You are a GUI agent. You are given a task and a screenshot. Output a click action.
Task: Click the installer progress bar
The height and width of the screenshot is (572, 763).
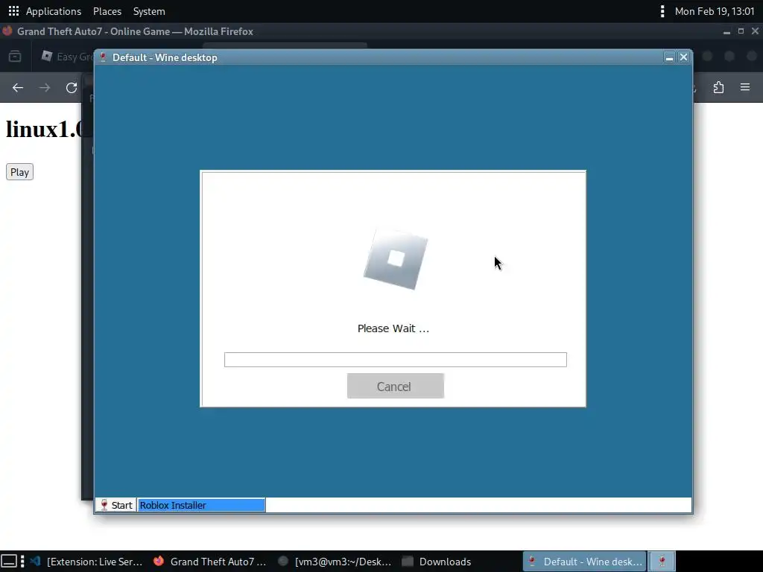[x=395, y=360]
